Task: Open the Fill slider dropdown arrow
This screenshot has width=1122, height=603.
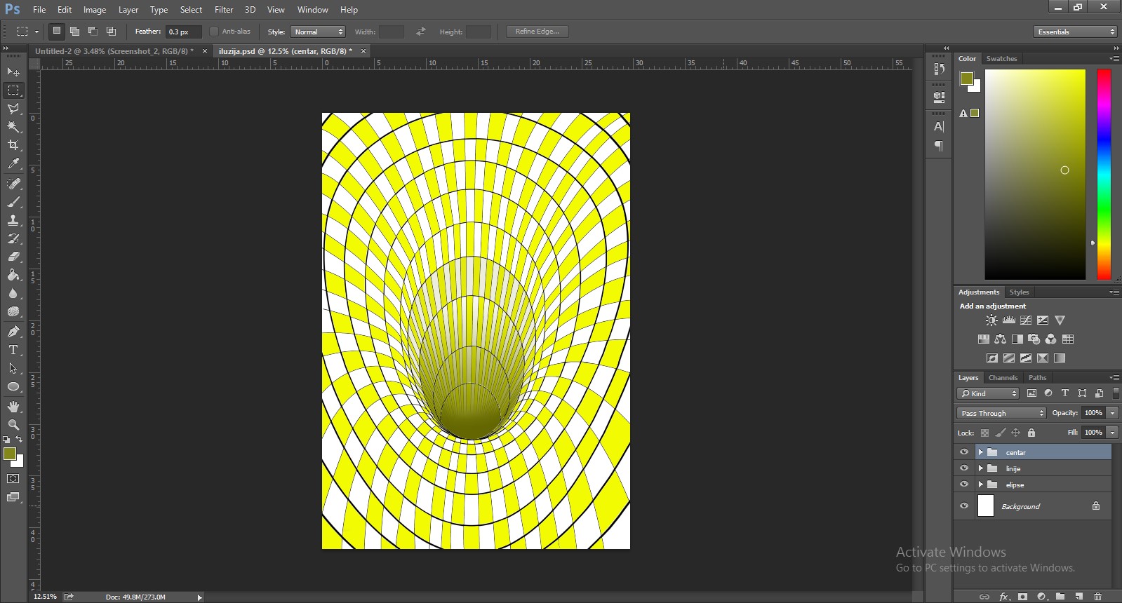Action: [1113, 433]
